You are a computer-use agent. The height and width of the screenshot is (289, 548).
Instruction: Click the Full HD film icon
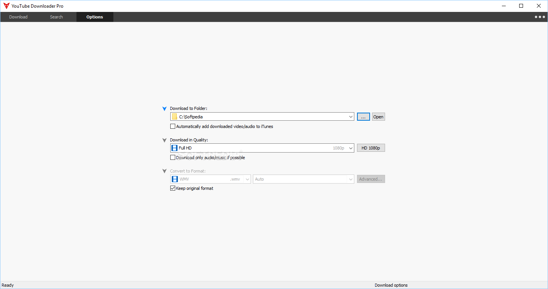(x=174, y=148)
